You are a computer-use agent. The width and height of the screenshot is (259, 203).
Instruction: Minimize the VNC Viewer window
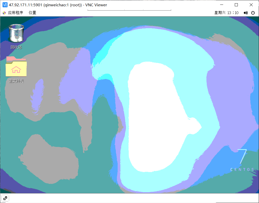pos(221,5)
